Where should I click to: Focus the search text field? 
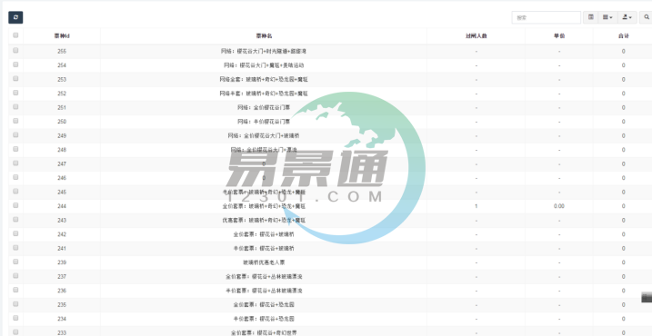click(546, 17)
